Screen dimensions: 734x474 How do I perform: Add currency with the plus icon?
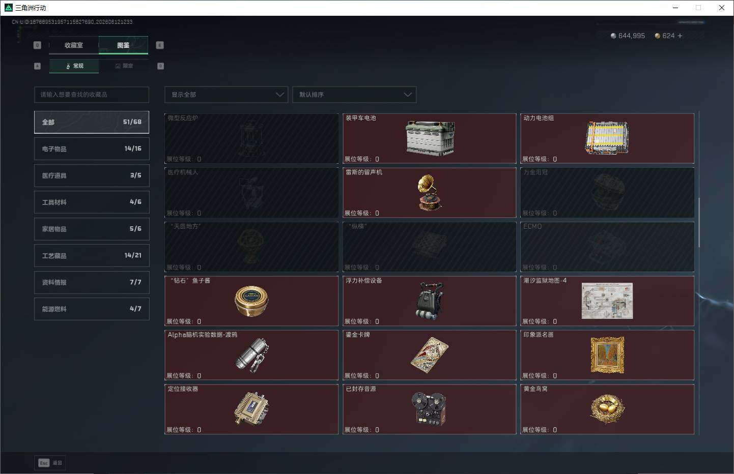[680, 36]
